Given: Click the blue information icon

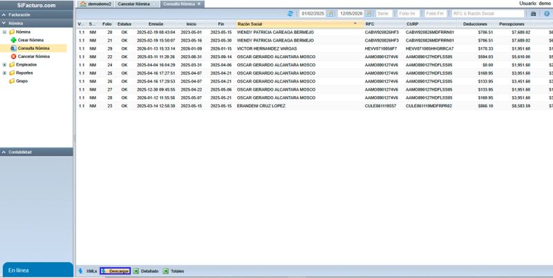Looking at the screenshot, I should point(547,14).
